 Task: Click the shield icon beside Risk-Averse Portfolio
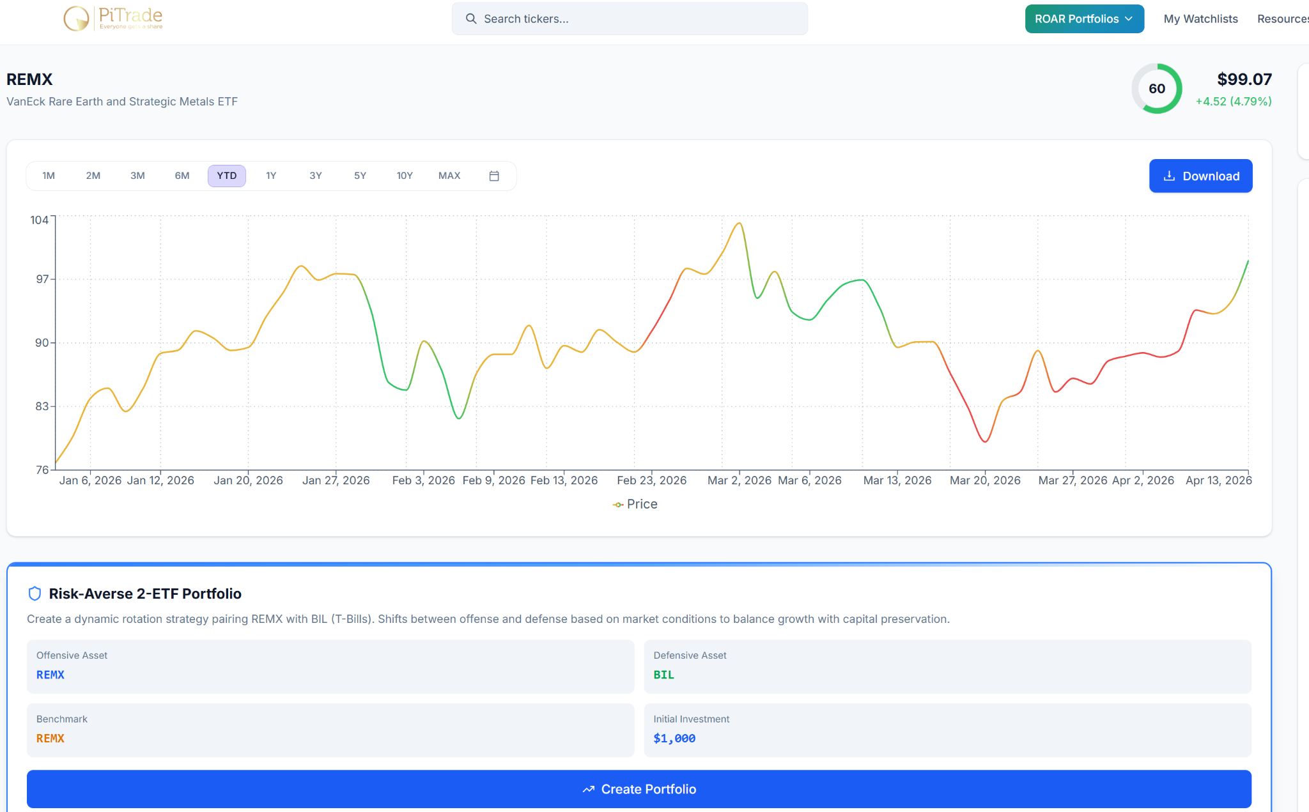pyautogui.click(x=35, y=594)
